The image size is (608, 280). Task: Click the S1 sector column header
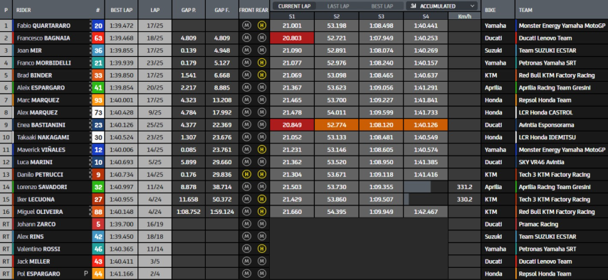292,16
